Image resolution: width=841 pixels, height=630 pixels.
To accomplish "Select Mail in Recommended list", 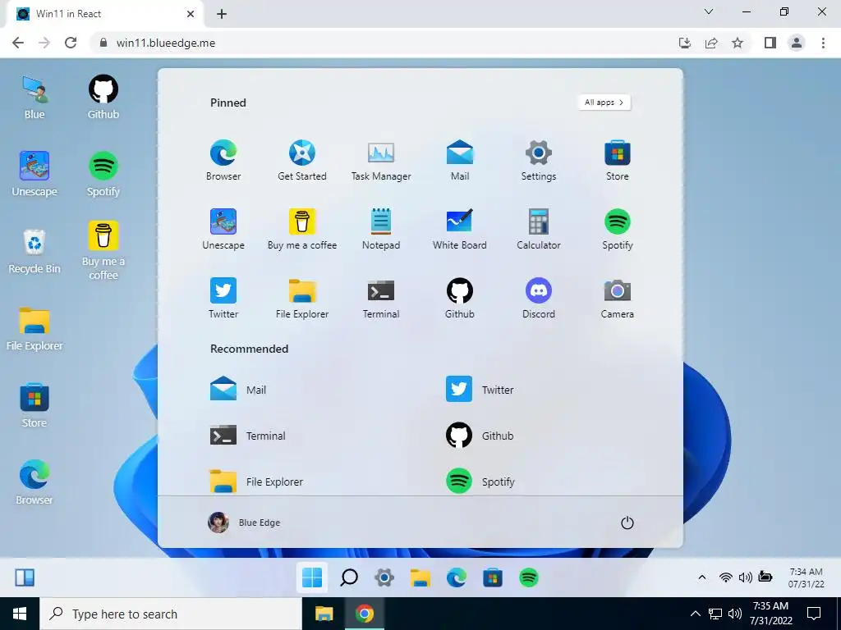I will tap(238, 390).
